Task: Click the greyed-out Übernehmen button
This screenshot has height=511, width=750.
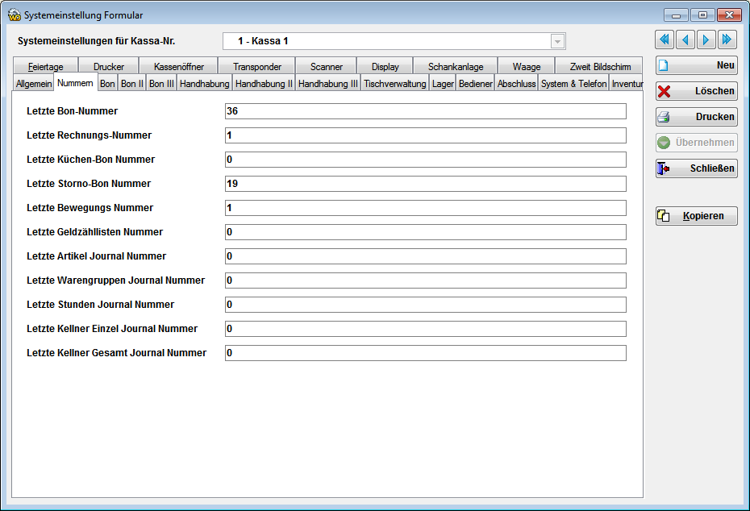Action: coord(697,143)
